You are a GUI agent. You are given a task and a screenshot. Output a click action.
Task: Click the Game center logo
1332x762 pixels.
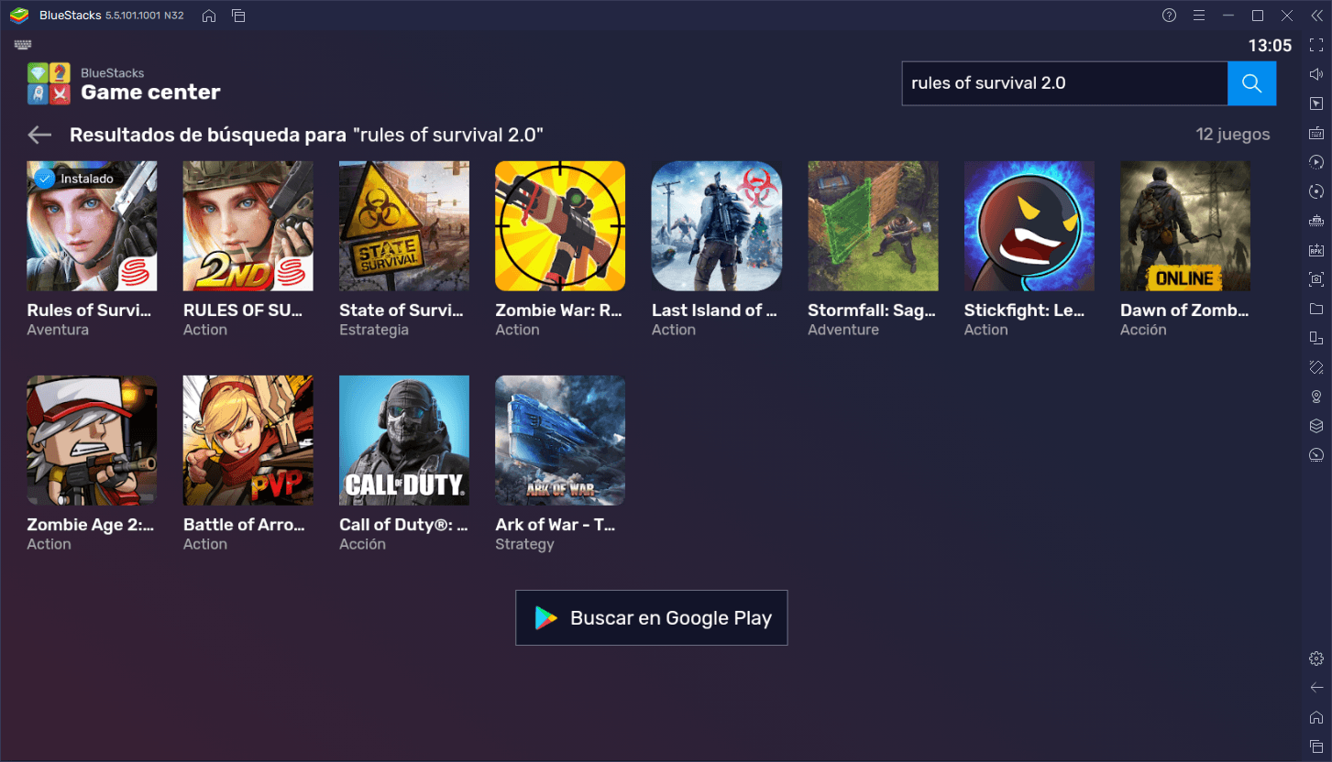coord(49,83)
